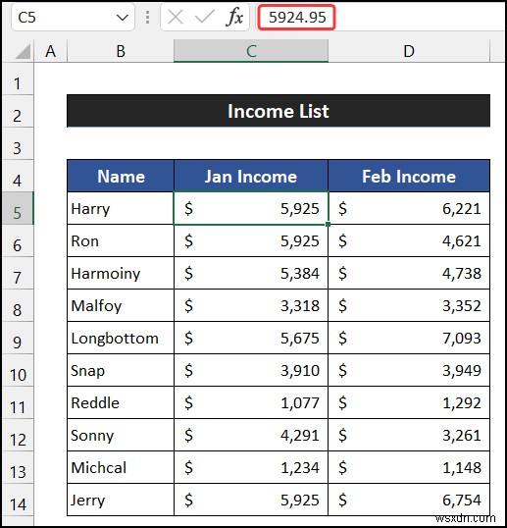Confirm entry with the checkmark icon

tap(205, 17)
